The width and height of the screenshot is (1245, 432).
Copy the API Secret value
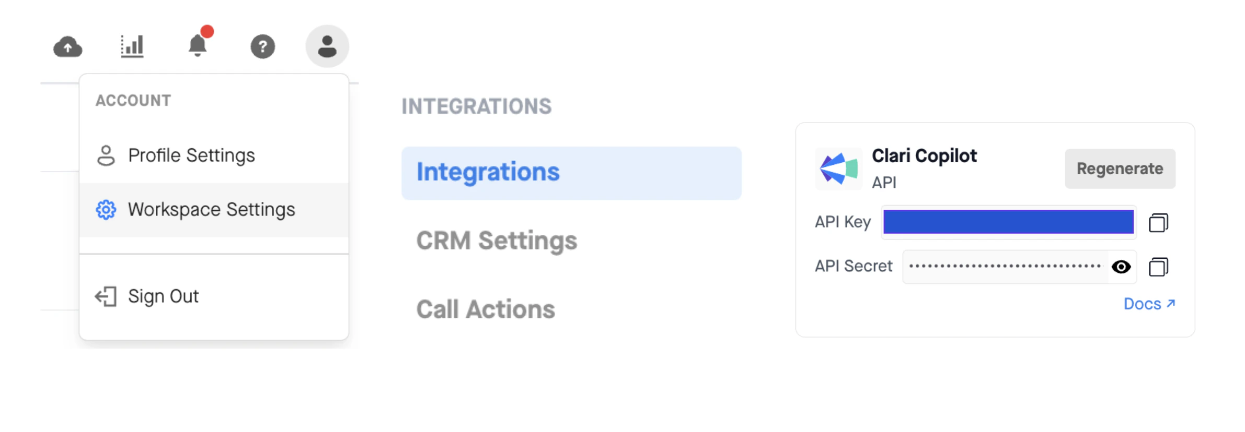pos(1158,267)
